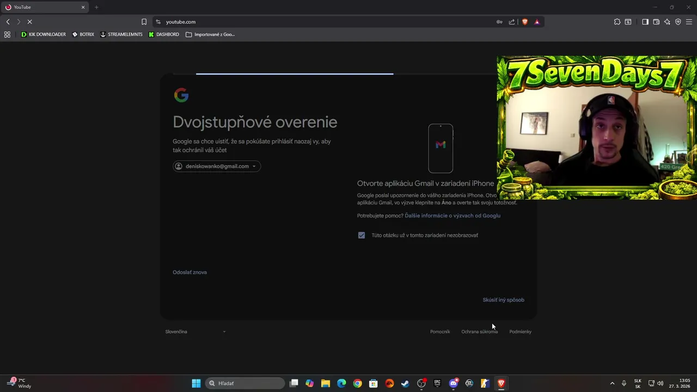
Task: Select the YouTube browser tab
Action: pyautogui.click(x=44, y=7)
